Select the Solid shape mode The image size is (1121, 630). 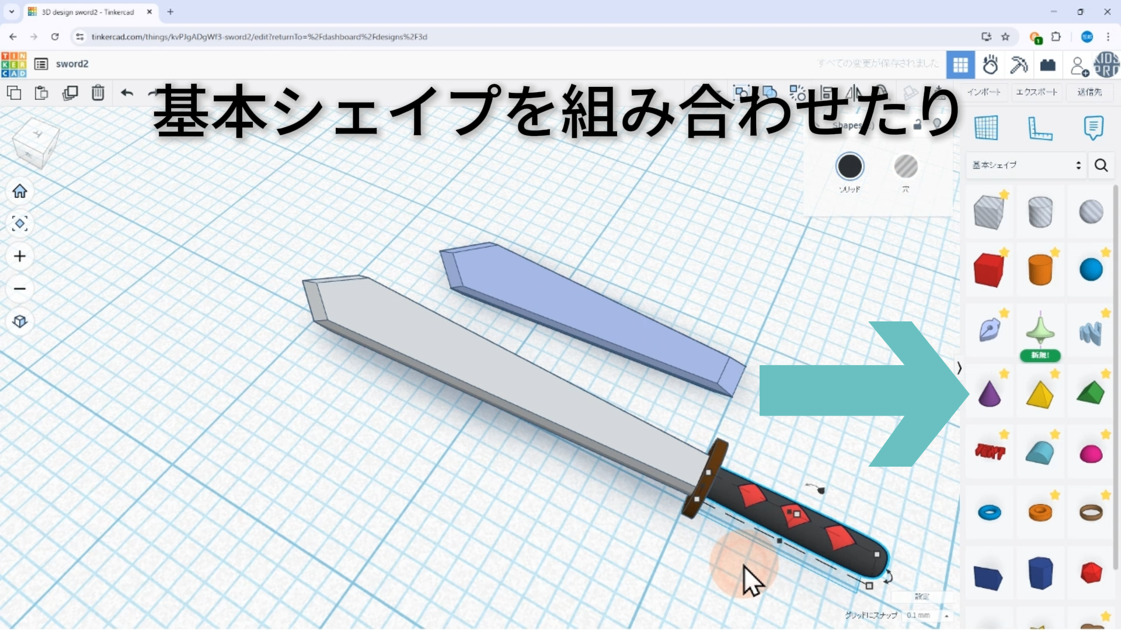coord(850,167)
